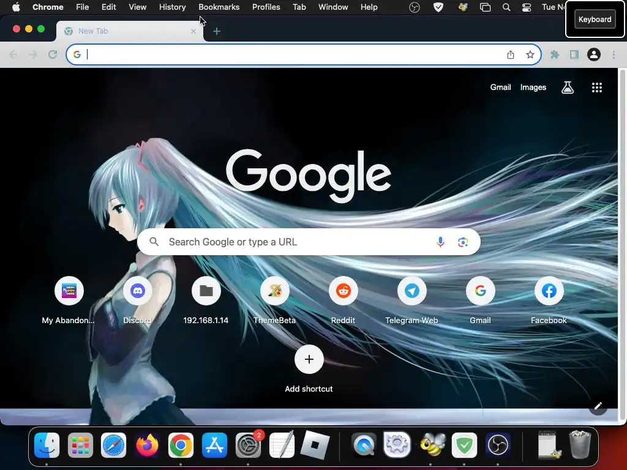
Task: Open the Trash in the Dock
Action: [580, 444]
